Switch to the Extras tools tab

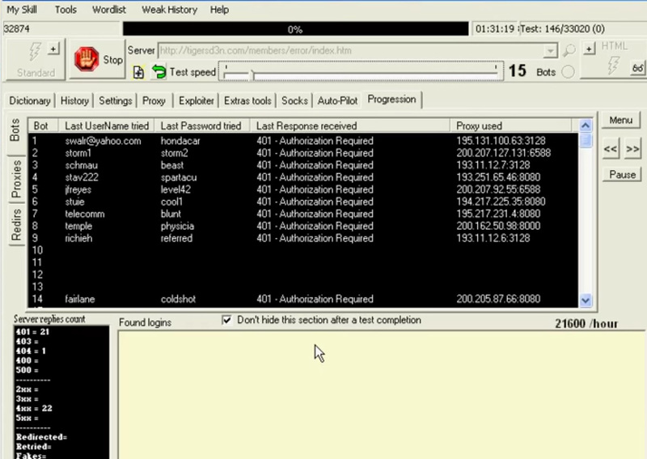click(247, 100)
